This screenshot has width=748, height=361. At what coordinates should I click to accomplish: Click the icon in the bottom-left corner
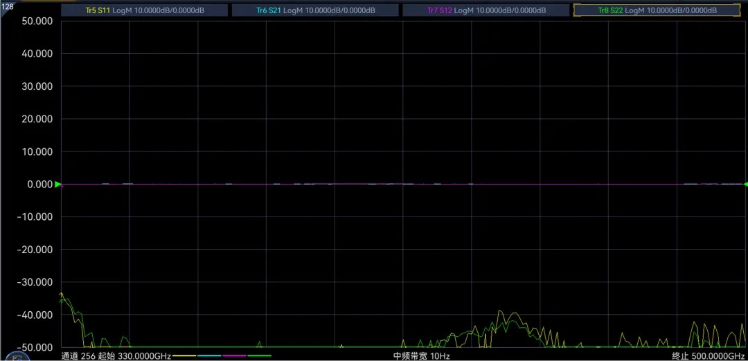click(x=17, y=357)
